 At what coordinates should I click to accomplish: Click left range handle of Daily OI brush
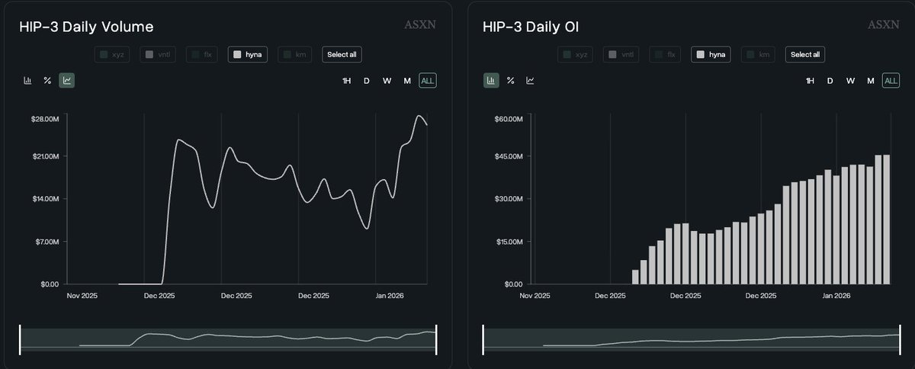pos(483,340)
